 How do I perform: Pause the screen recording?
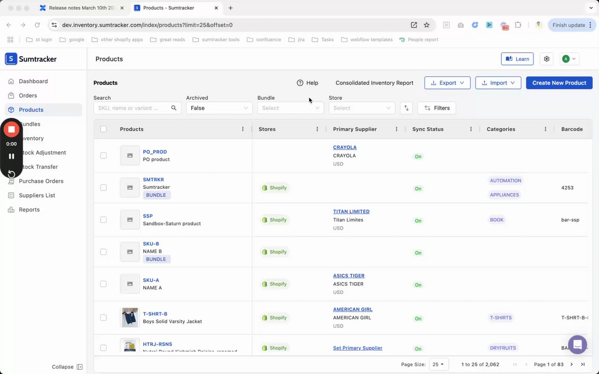(12, 156)
